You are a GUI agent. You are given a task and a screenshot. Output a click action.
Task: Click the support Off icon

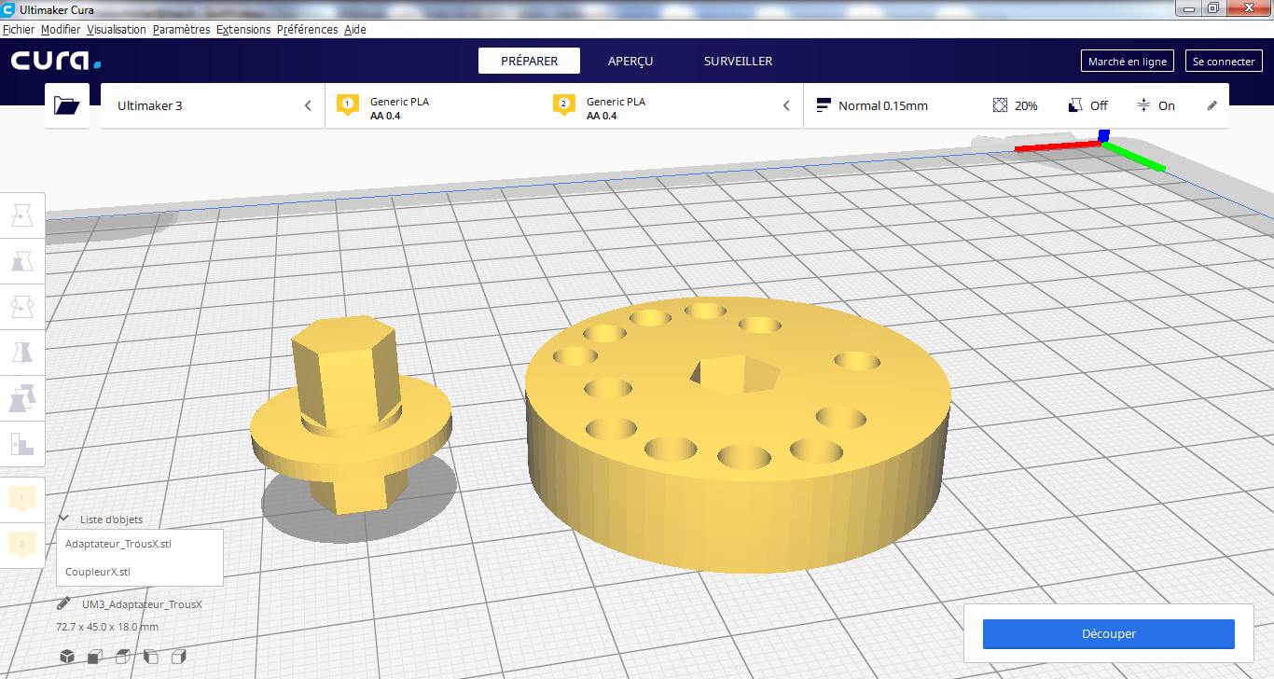[1075, 105]
